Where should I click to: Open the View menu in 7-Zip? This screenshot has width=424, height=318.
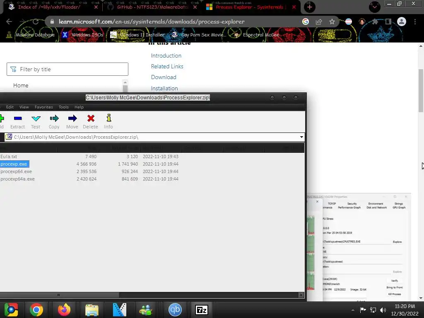(x=24, y=107)
